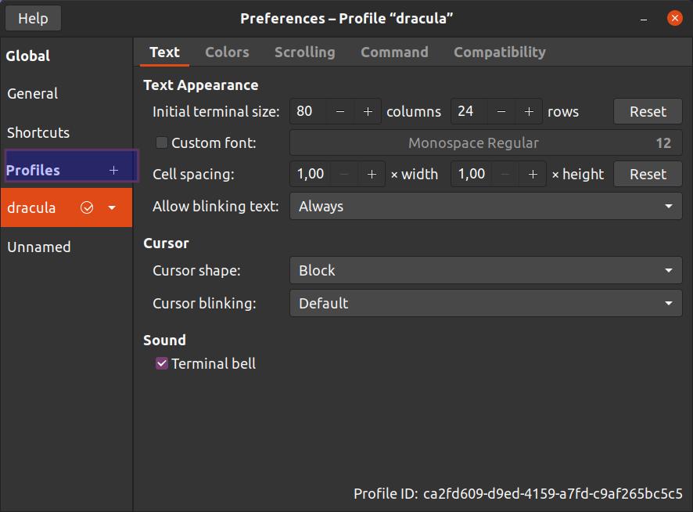Enable the Custom font checkbox
693x512 pixels.
pyautogui.click(x=162, y=142)
